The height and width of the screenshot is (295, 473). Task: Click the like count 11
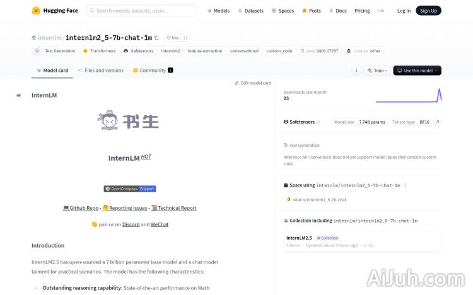click(x=185, y=38)
